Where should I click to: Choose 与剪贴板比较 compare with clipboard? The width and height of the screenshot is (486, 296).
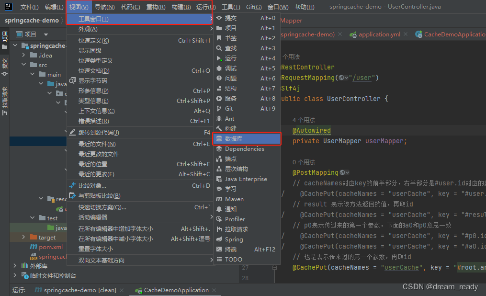point(140,196)
